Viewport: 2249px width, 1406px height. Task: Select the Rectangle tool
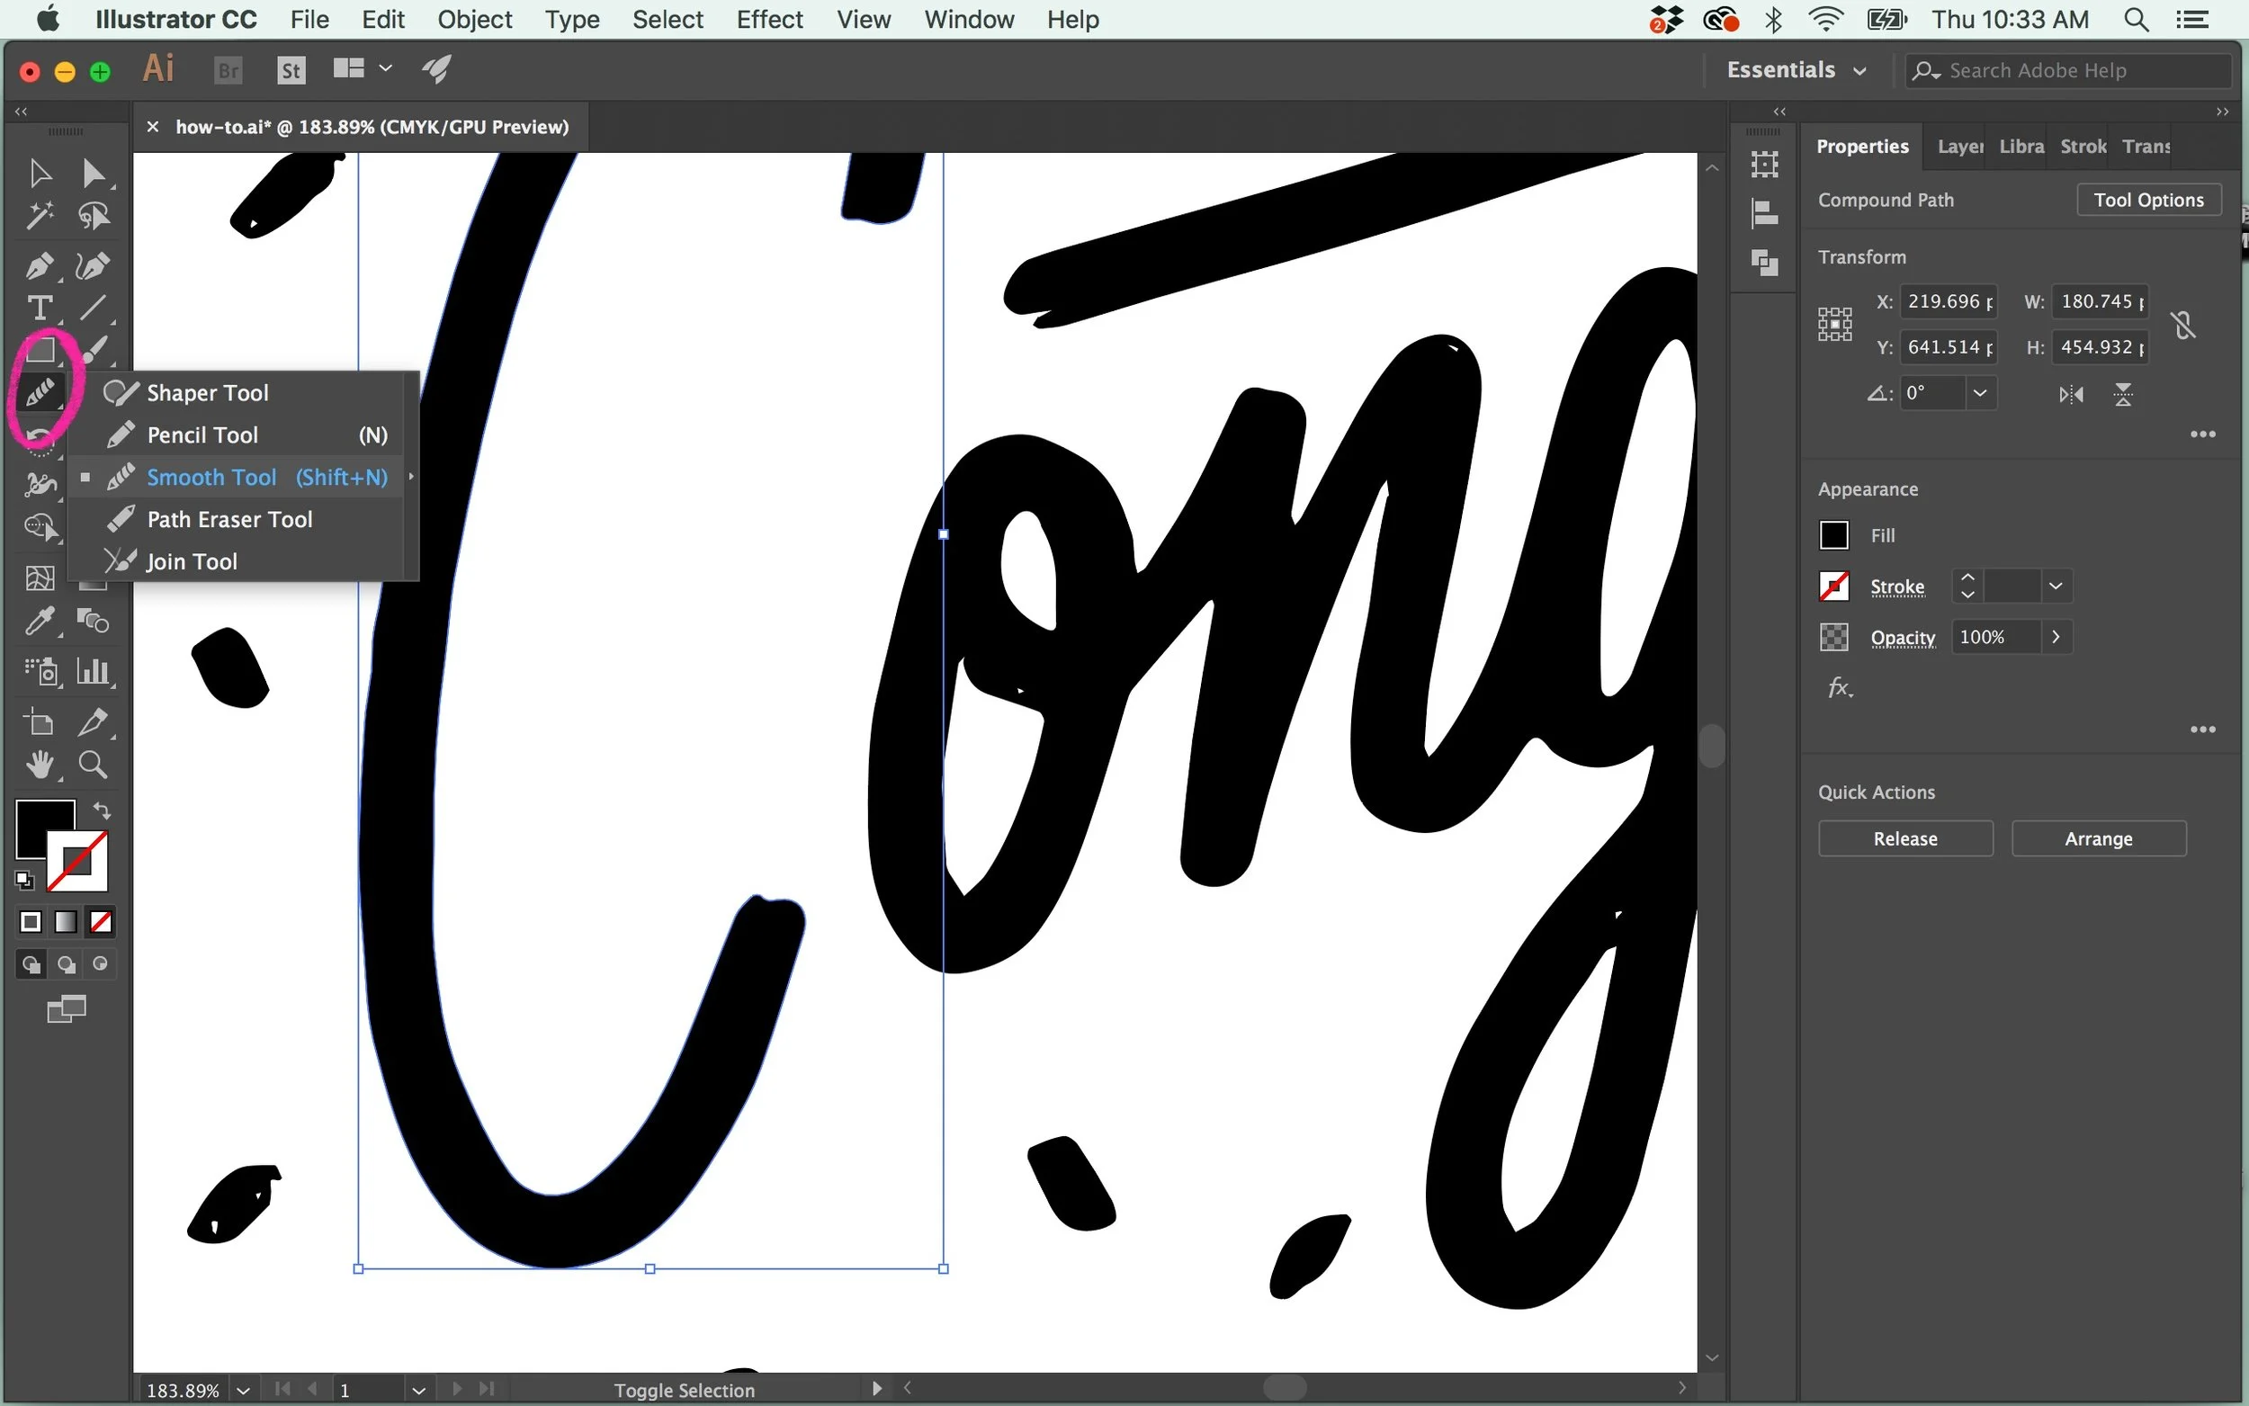[40, 350]
